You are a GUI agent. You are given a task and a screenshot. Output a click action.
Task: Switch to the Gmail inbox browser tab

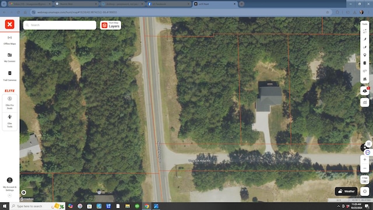[x=30, y=4]
